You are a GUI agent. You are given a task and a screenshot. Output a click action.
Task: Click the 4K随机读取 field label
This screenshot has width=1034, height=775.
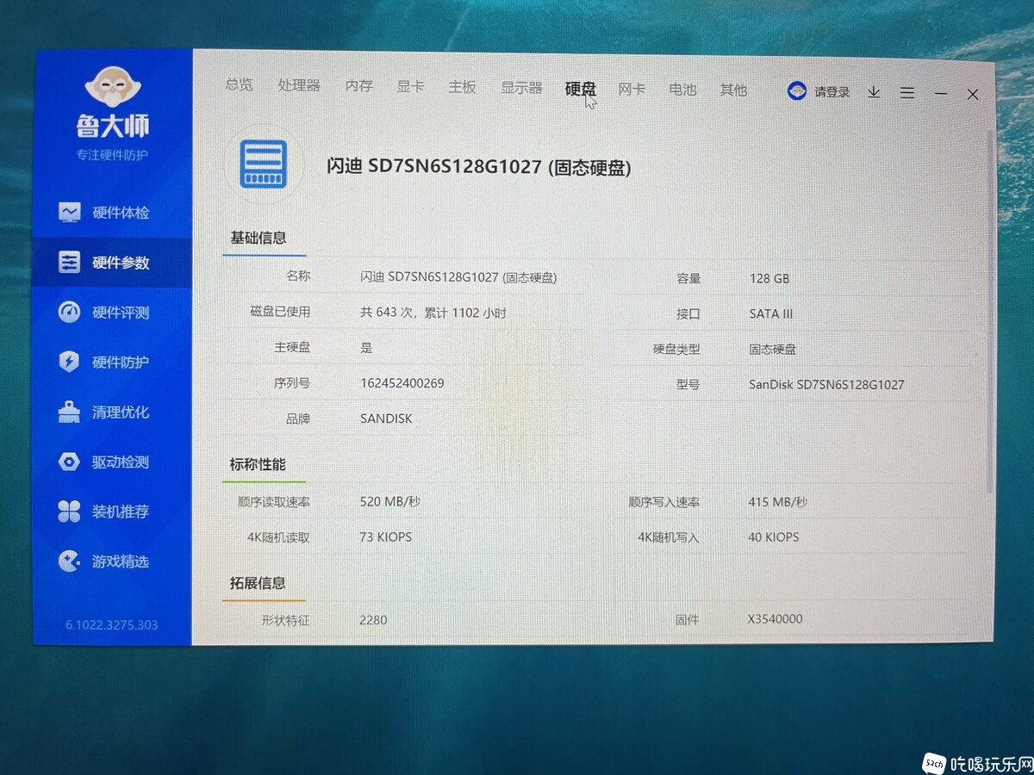[x=278, y=537]
